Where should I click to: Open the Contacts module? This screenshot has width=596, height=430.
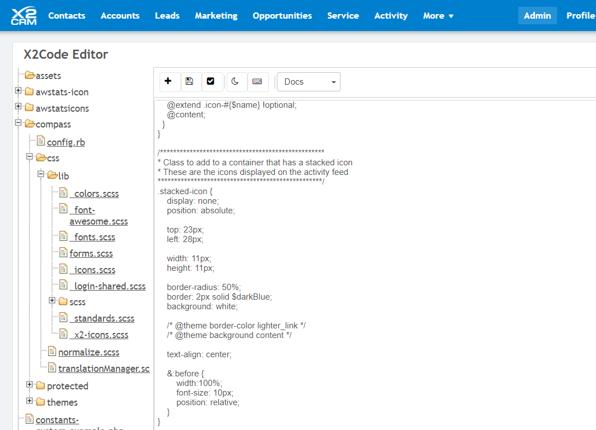pos(67,16)
